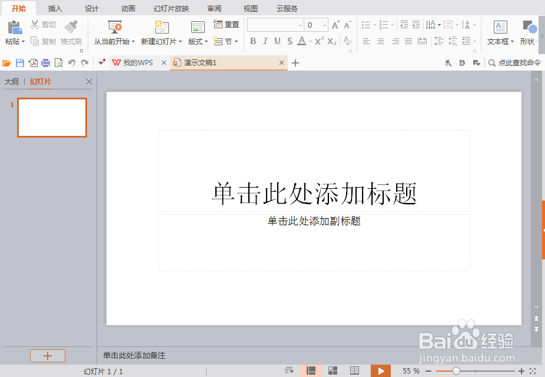Click subtitle placeholder 单击此处添加副标题
Screen dimensions: 545x377
[314, 221]
